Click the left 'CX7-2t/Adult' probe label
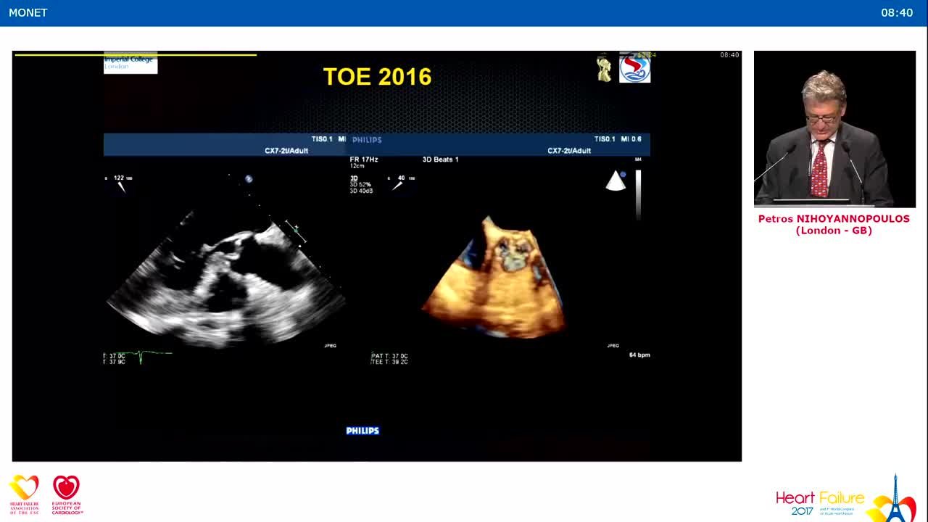The width and height of the screenshot is (928, 522). 286,151
